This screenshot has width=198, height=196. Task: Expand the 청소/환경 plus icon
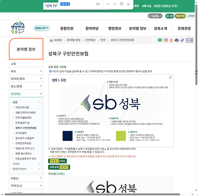[x=41, y=86]
